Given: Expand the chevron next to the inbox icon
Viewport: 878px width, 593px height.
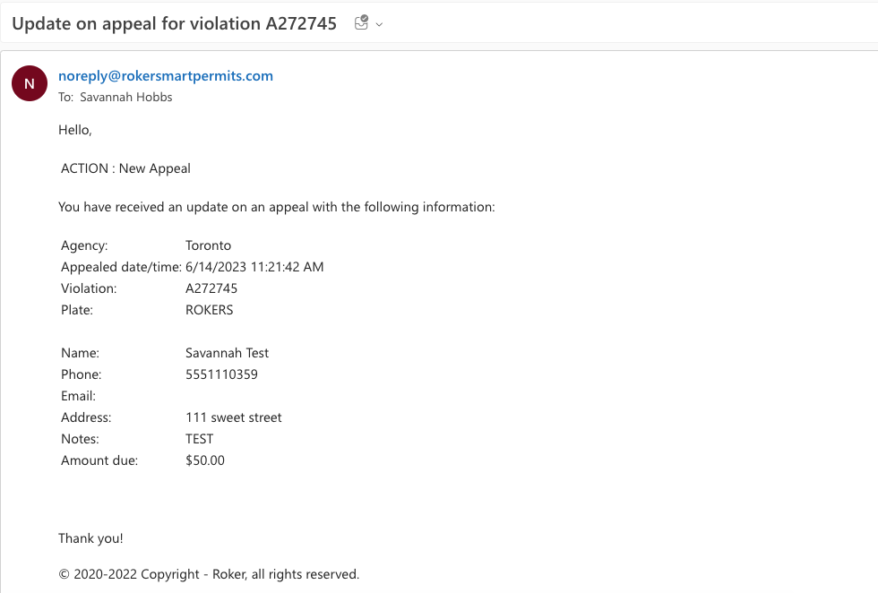Looking at the screenshot, I should click(379, 24).
